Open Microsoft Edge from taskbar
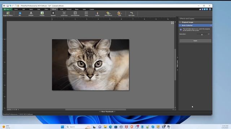231x129 pixels. coord(110,127)
